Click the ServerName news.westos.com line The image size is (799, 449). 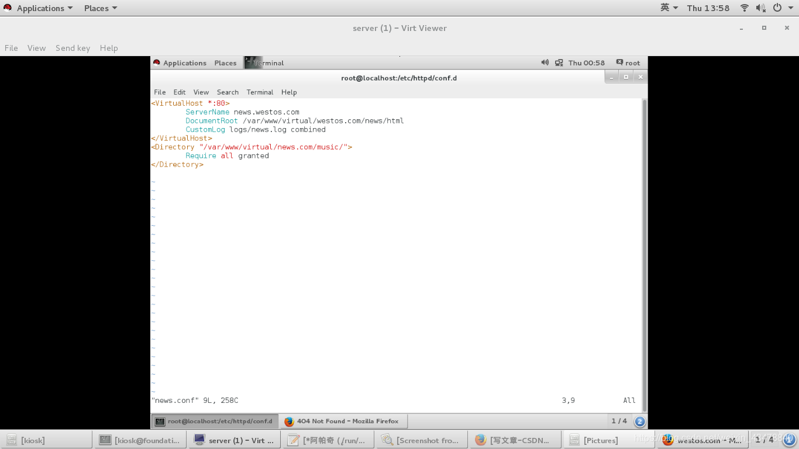click(x=242, y=112)
